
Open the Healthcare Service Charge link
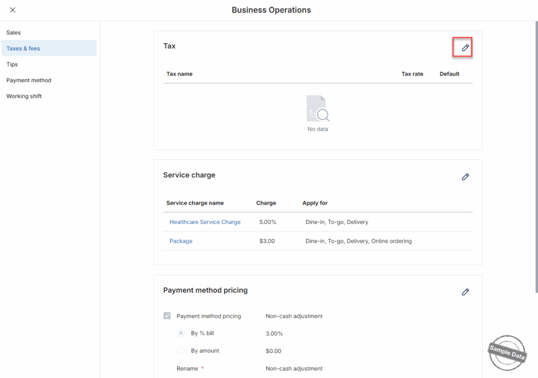coord(205,222)
